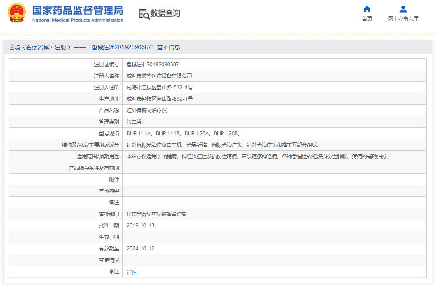Click the 审批部门 row label
The height and width of the screenshot is (285, 438).
109,214
